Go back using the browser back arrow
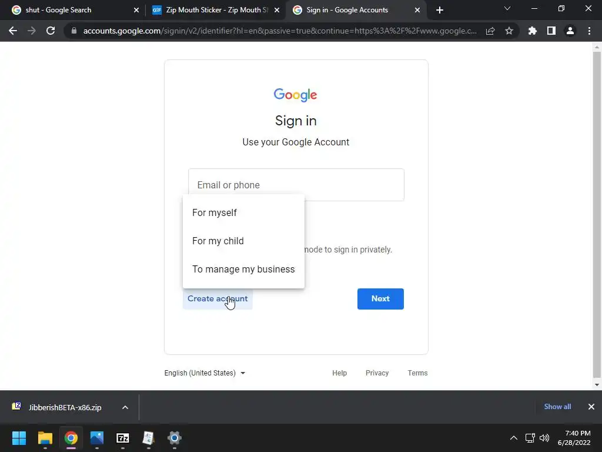The width and height of the screenshot is (602, 452). pos(13,31)
